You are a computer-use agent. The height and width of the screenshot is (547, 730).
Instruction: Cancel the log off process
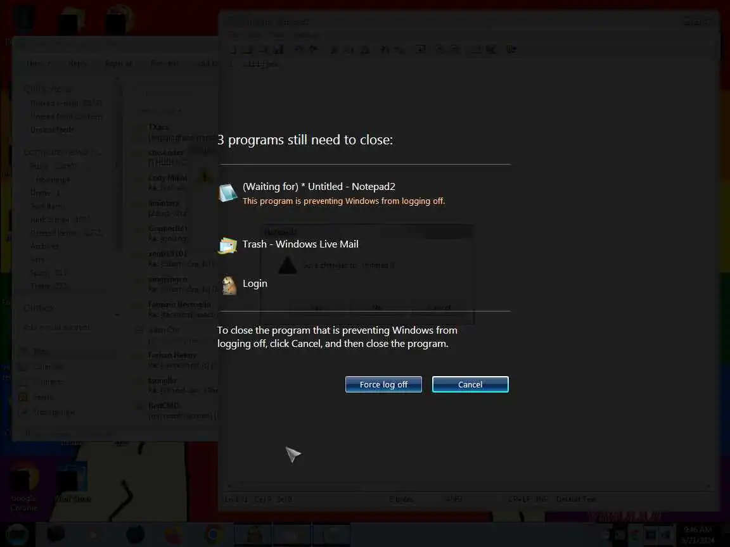click(470, 384)
